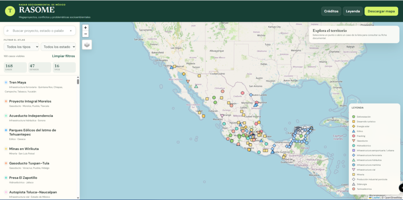The width and height of the screenshot is (403, 200).
Task: Click the 'Infraestructura hidráulica' legend label
Action: pos(369,160)
